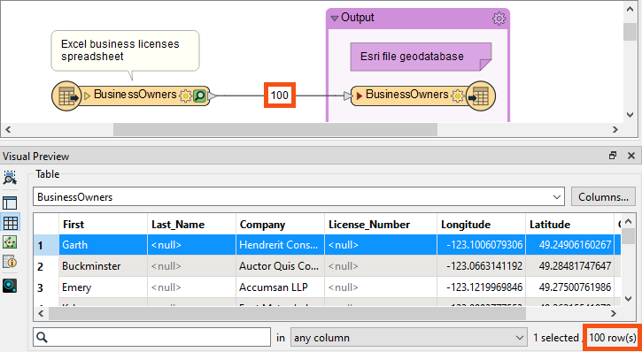642x352 pixels.
Task: Click Buckminster's Last_Name <null> cell
Action: coord(191,266)
